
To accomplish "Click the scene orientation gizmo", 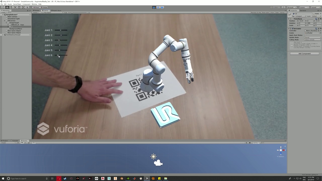I will pyautogui.click(x=281, y=151).
